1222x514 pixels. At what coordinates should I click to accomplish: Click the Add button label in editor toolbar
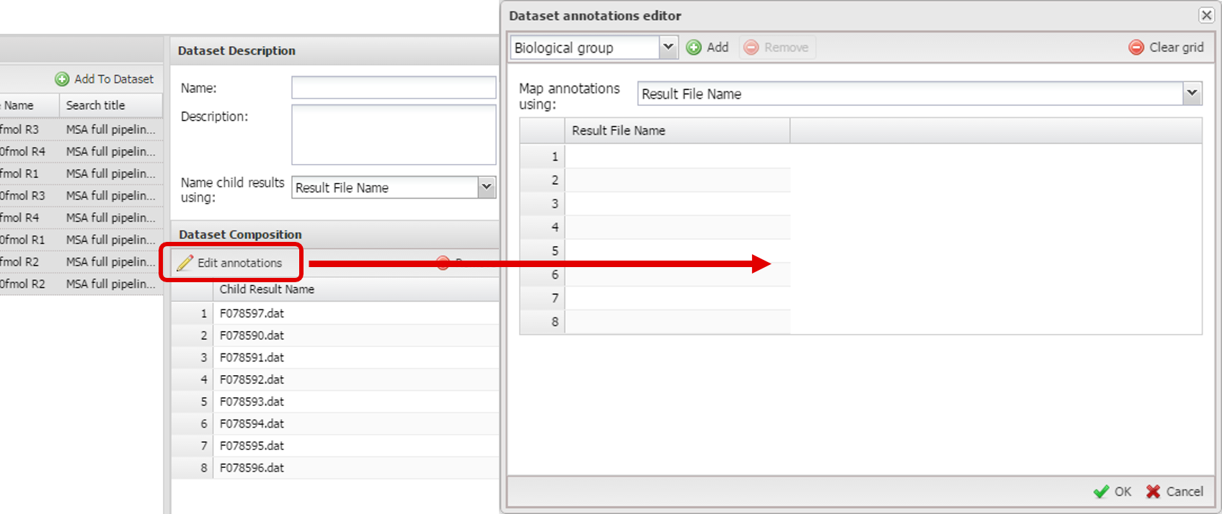point(717,48)
